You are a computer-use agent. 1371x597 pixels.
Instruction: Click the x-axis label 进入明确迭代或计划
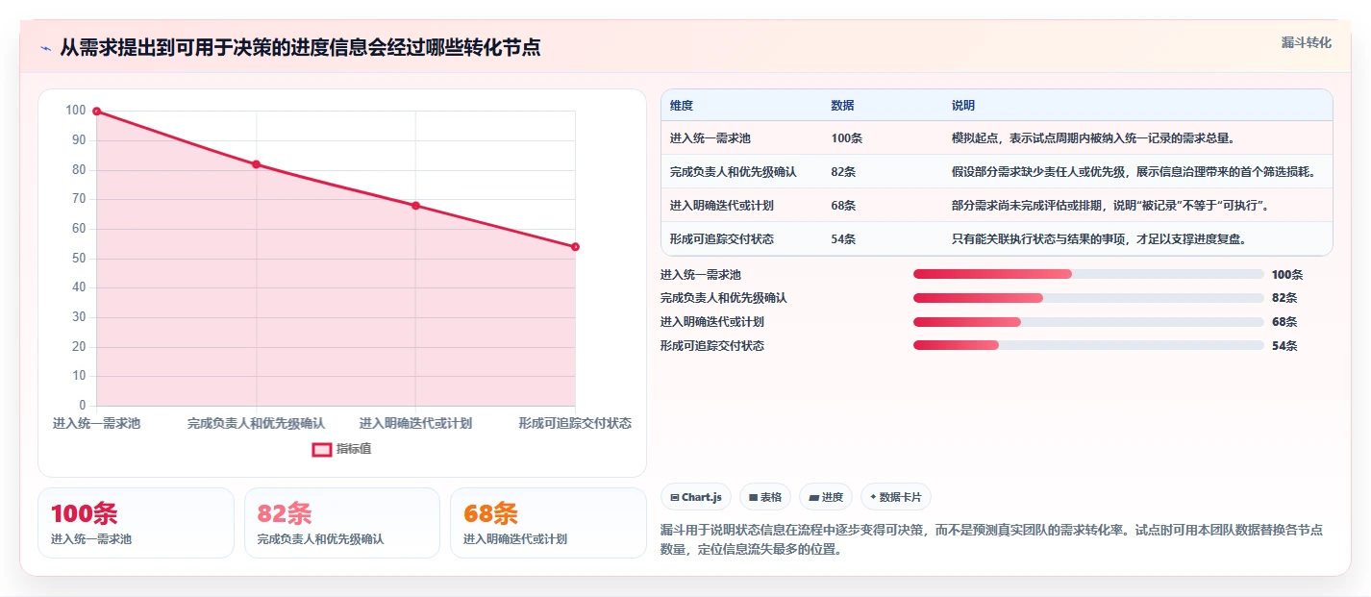pos(415,423)
